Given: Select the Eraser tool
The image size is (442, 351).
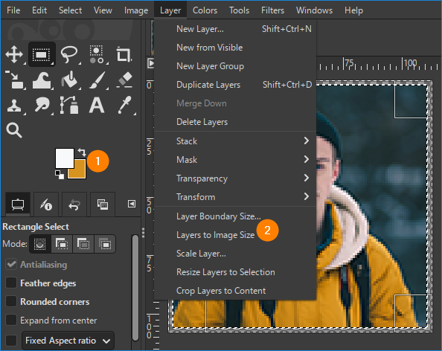Looking at the screenshot, I should point(124,80).
